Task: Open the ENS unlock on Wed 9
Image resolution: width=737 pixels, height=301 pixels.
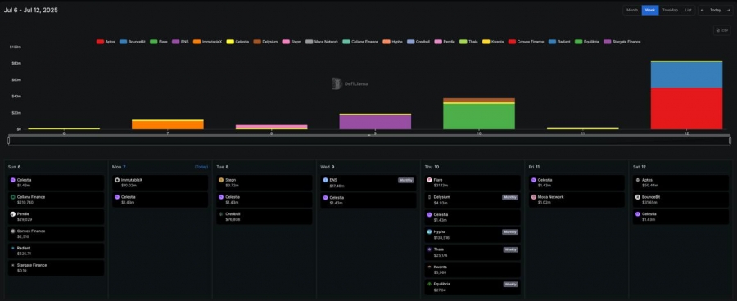Action: pyautogui.click(x=368, y=182)
